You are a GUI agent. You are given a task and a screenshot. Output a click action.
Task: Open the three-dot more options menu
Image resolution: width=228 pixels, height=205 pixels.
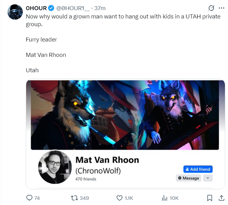point(222,8)
